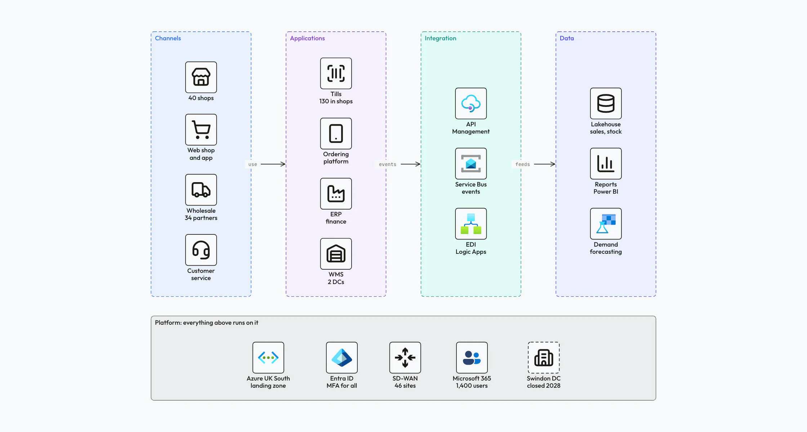This screenshot has width=807, height=432.
Task: Click the ERP finance factory icon
Action: 336,194
